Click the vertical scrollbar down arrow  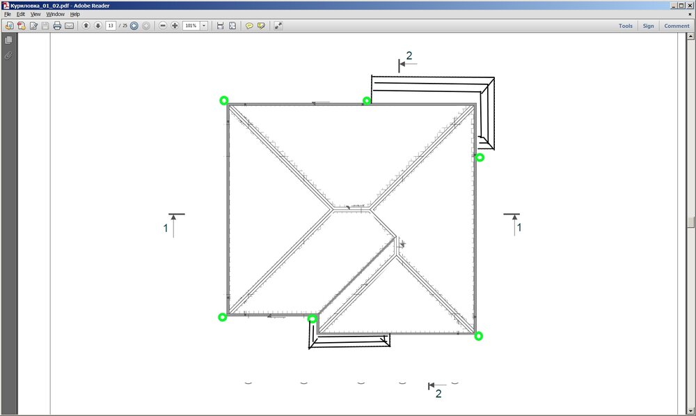click(x=690, y=410)
